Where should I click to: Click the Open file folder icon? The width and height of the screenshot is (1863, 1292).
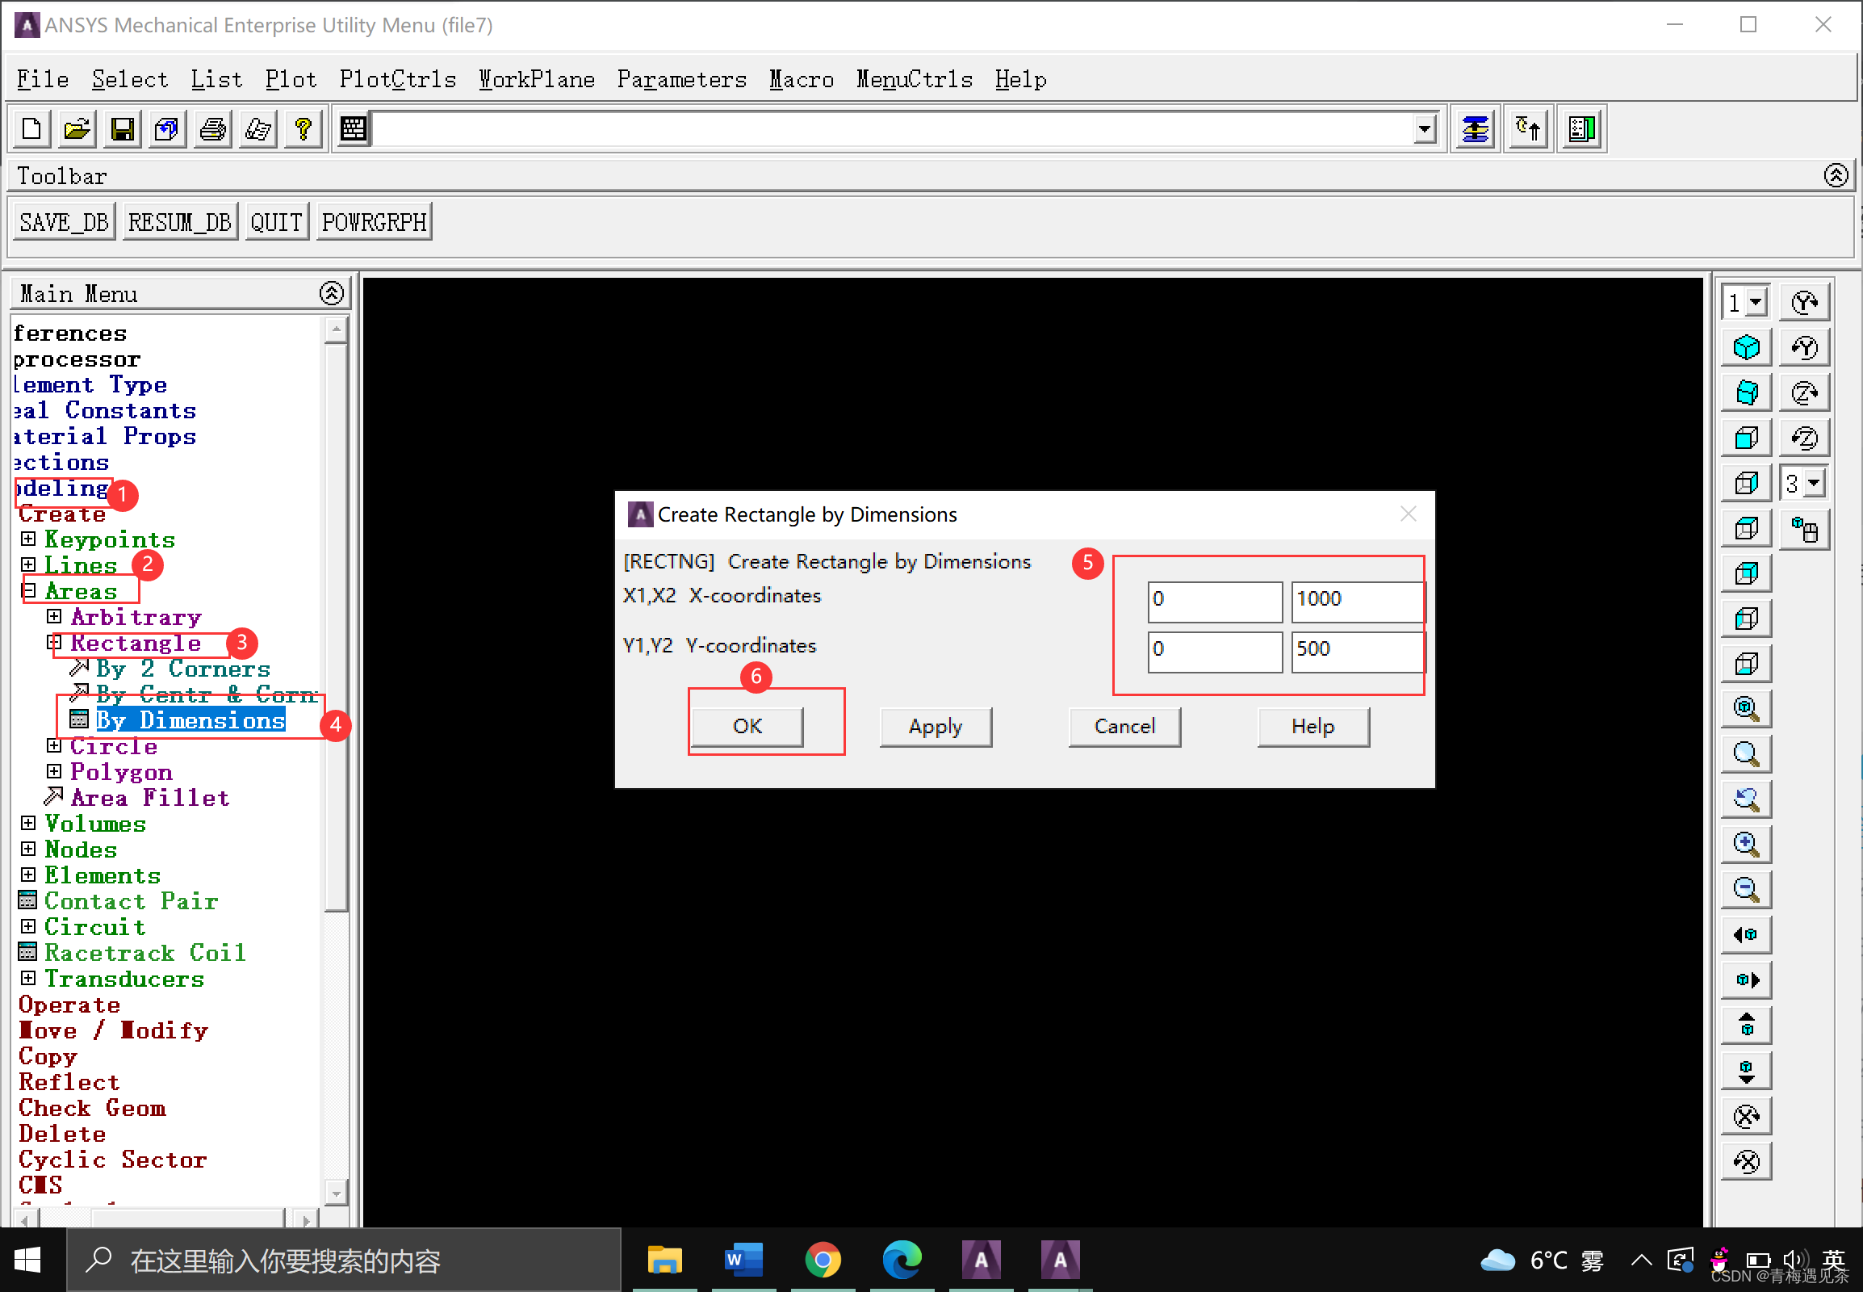click(77, 128)
